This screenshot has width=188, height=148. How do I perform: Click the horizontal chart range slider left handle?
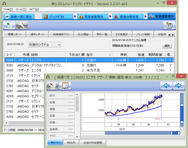point(172,133)
